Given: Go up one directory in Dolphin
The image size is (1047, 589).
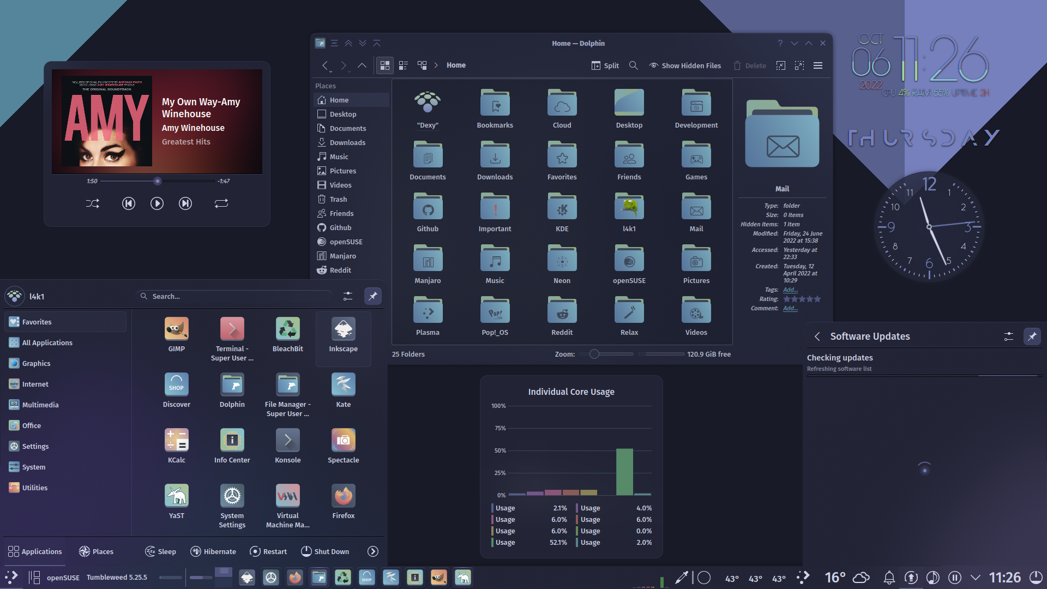Looking at the screenshot, I should (x=362, y=65).
